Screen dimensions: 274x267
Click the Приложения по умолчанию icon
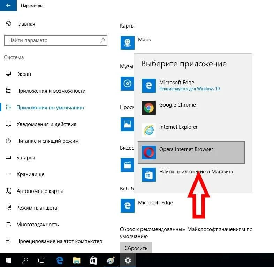(x=8, y=107)
